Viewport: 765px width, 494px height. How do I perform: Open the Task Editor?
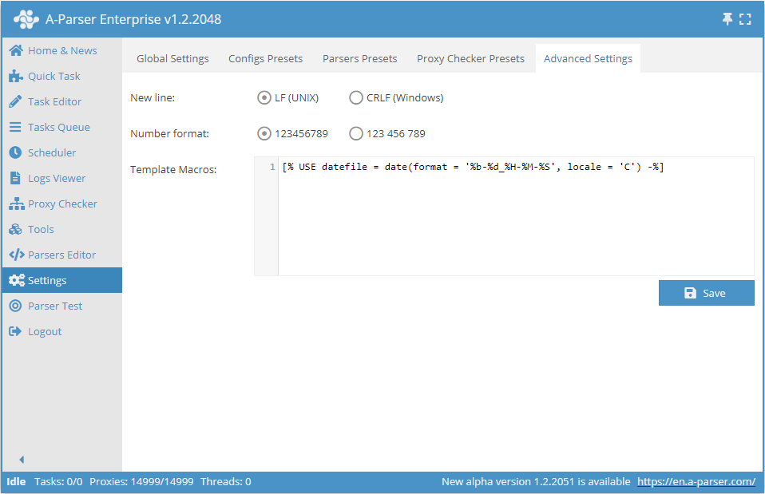point(54,101)
